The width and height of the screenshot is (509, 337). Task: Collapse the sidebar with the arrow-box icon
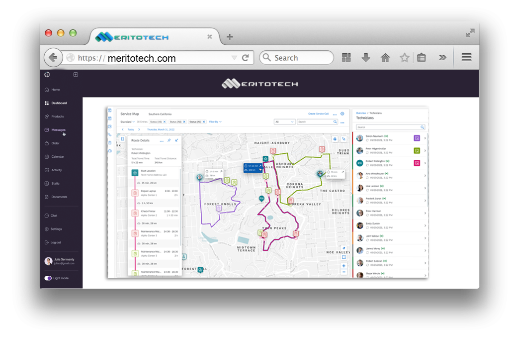(76, 75)
